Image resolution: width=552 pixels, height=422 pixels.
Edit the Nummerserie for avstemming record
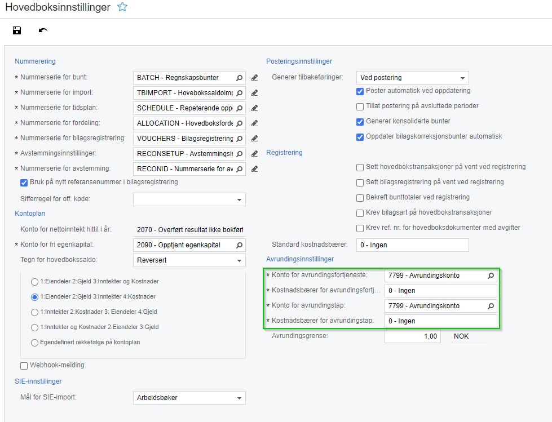tap(254, 169)
